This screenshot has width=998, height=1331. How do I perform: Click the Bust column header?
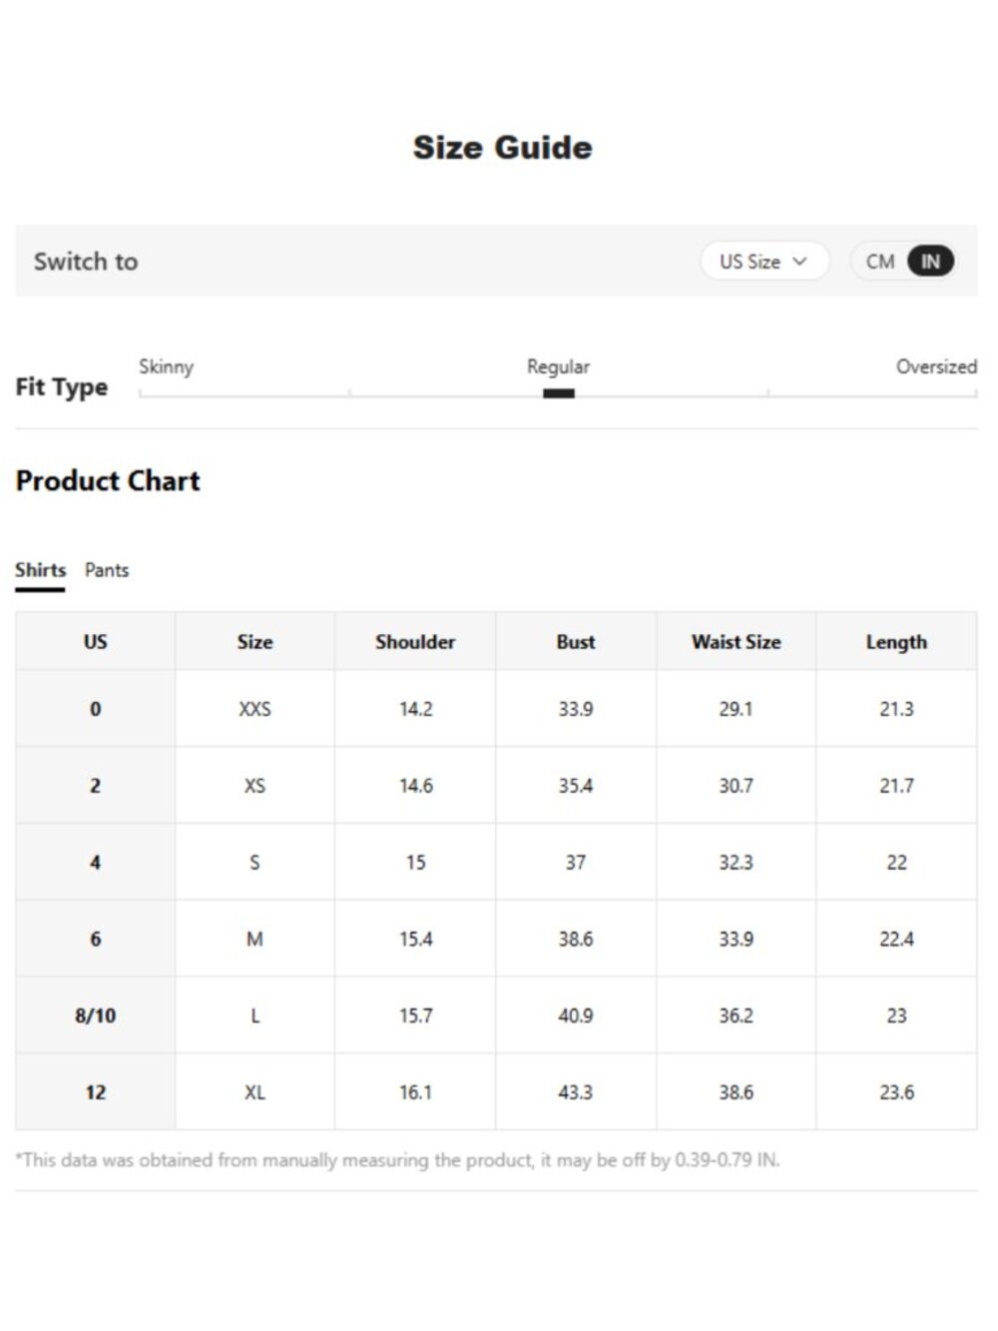[576, 642]
